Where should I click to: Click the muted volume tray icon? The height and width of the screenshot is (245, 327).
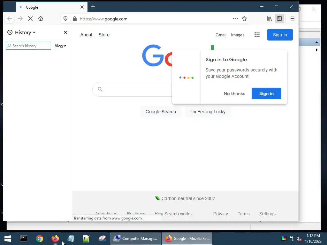[299, 239]
